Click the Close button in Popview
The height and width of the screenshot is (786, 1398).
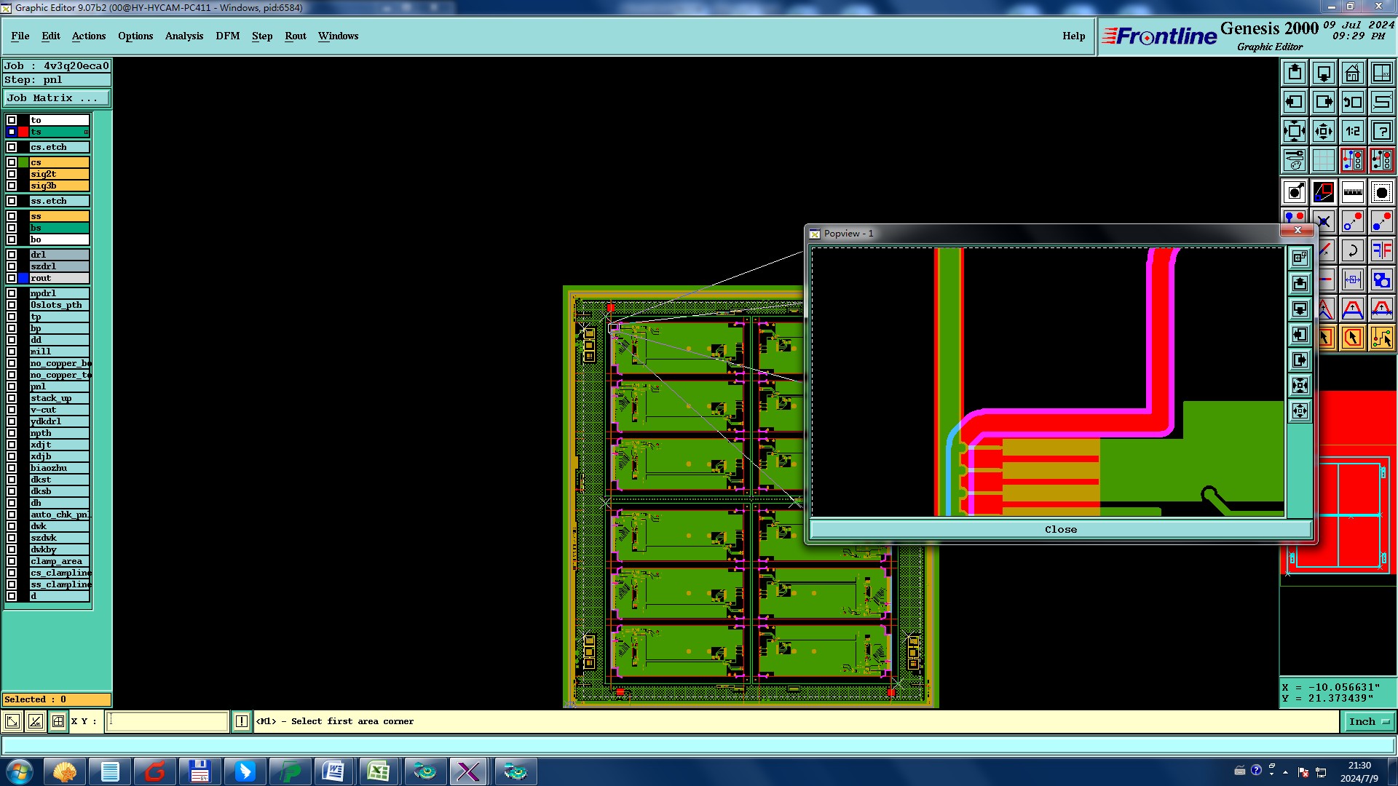[1060, 529]
